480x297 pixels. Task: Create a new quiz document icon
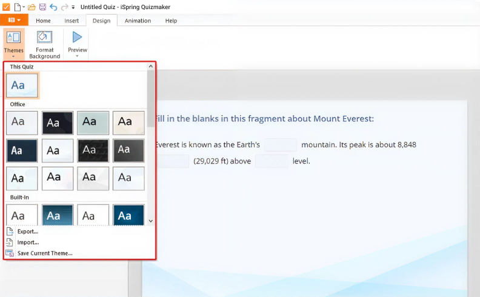pyautogui.click(x=18, y=7)
